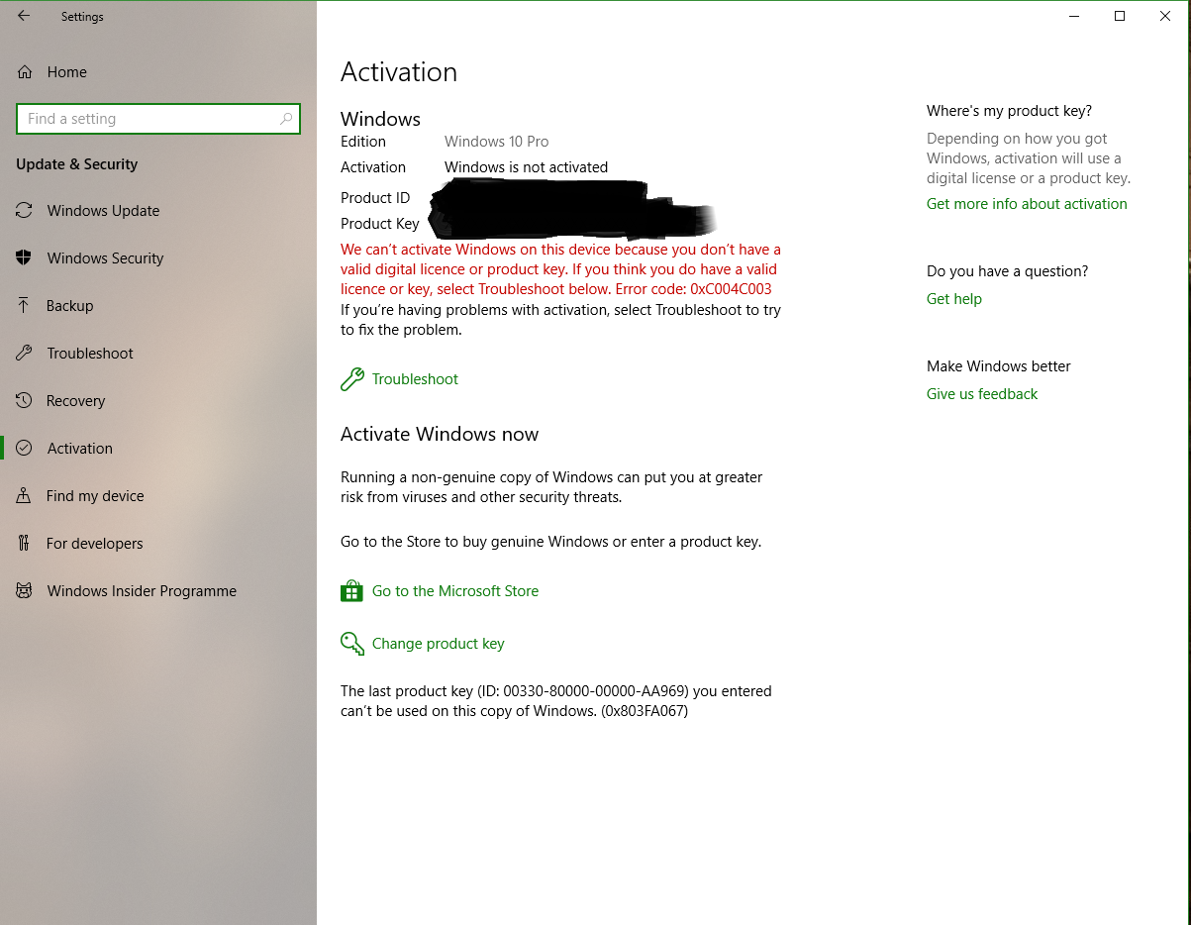Select Activation in the sidebar
The width and height of the screenshot is (1191, 925).
(158, 449)
